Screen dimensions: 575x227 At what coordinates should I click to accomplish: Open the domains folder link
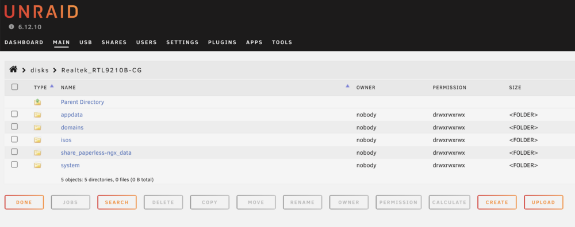72,128
